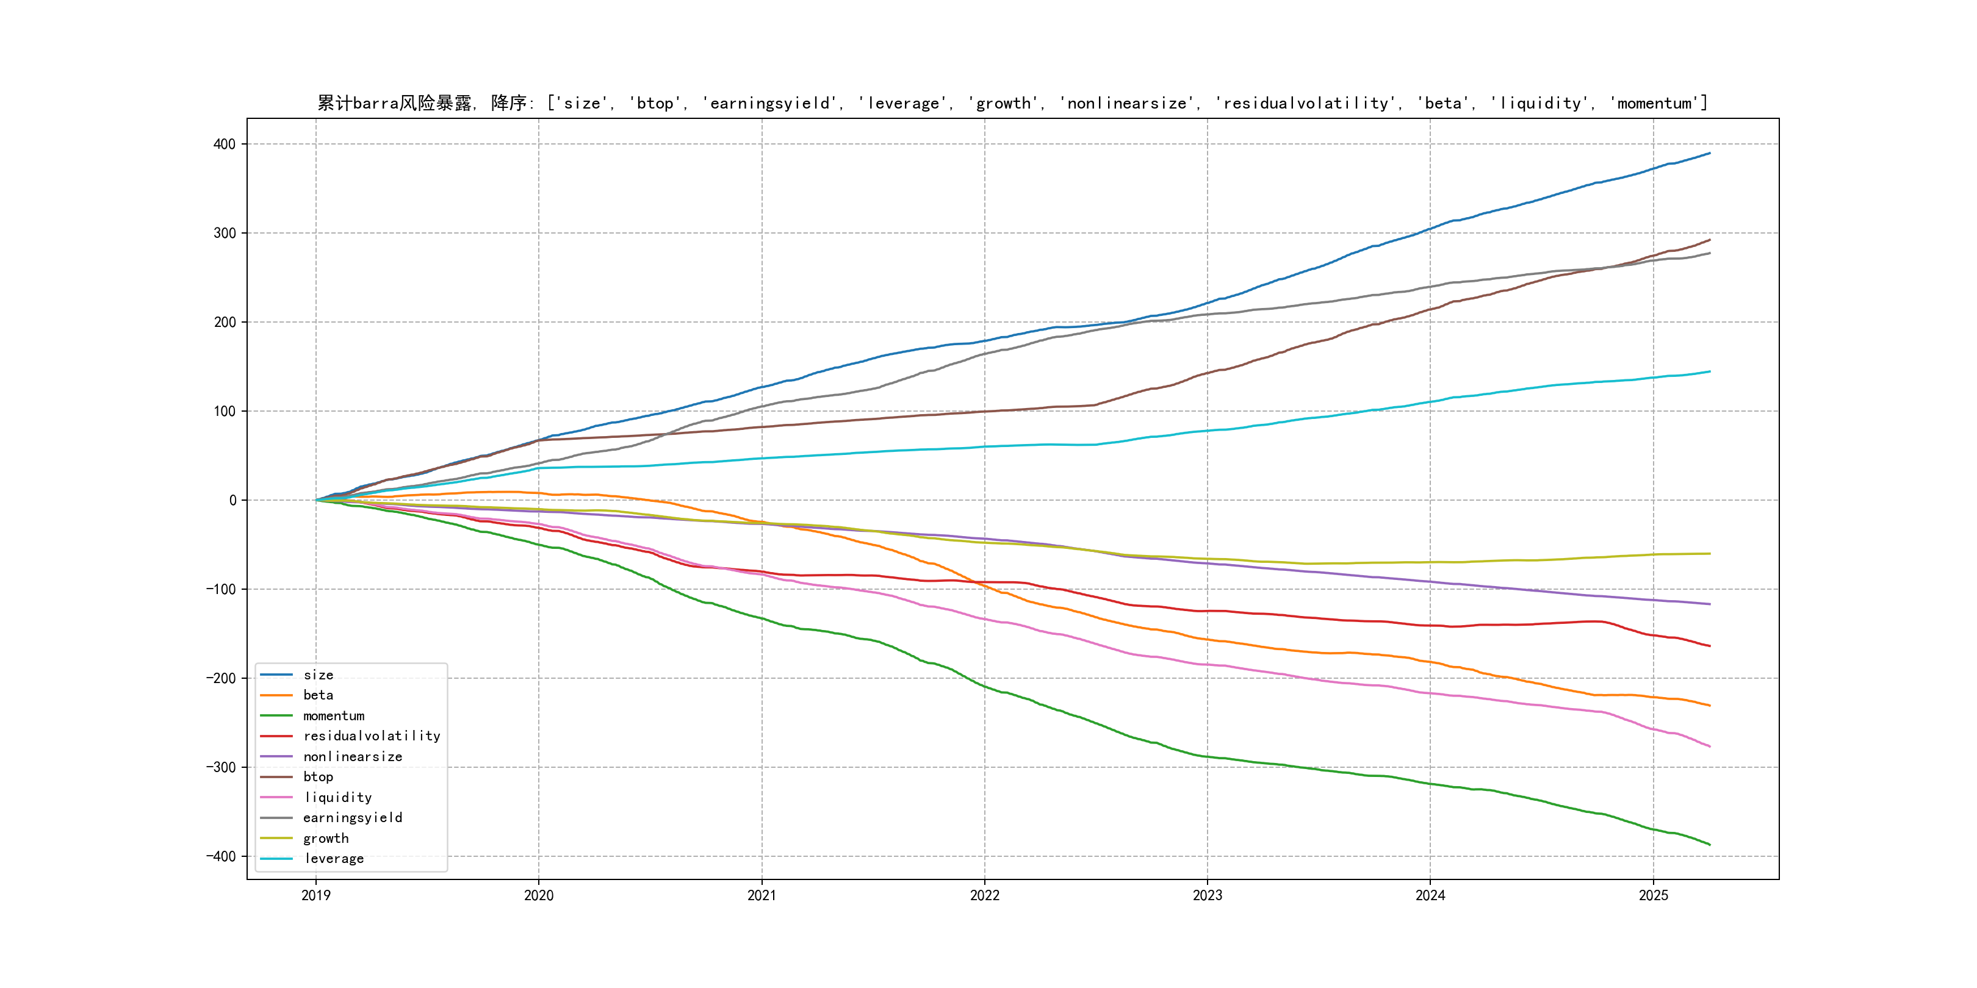Click the nonlinearsize legend label
The image size is (1977, 988).
[x=352, y=756]
